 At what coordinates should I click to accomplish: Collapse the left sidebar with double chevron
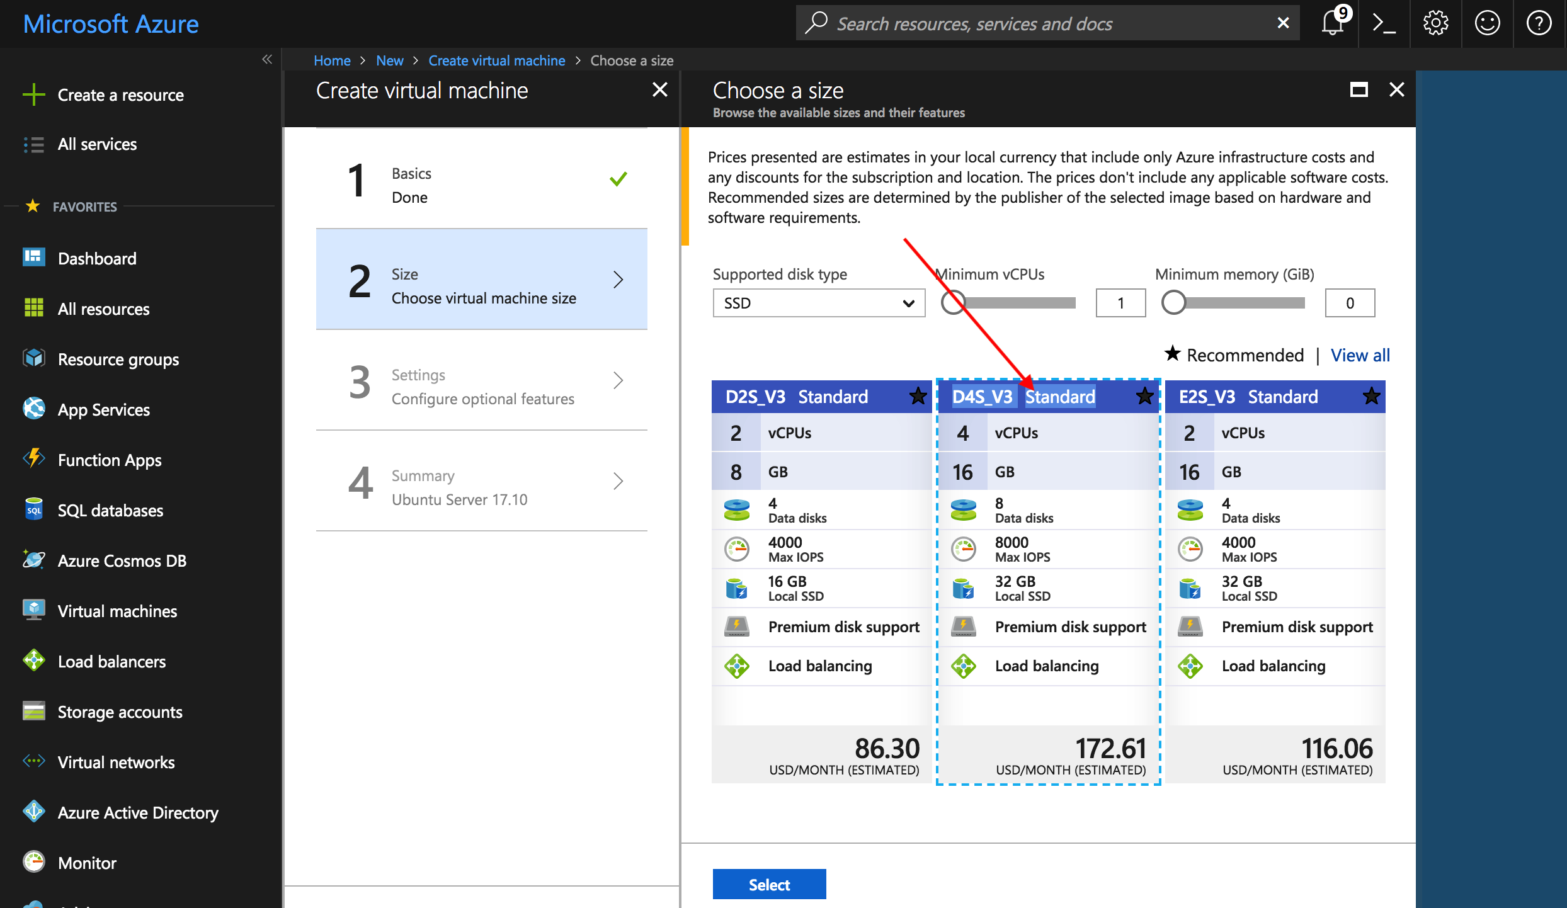(267, 59)
